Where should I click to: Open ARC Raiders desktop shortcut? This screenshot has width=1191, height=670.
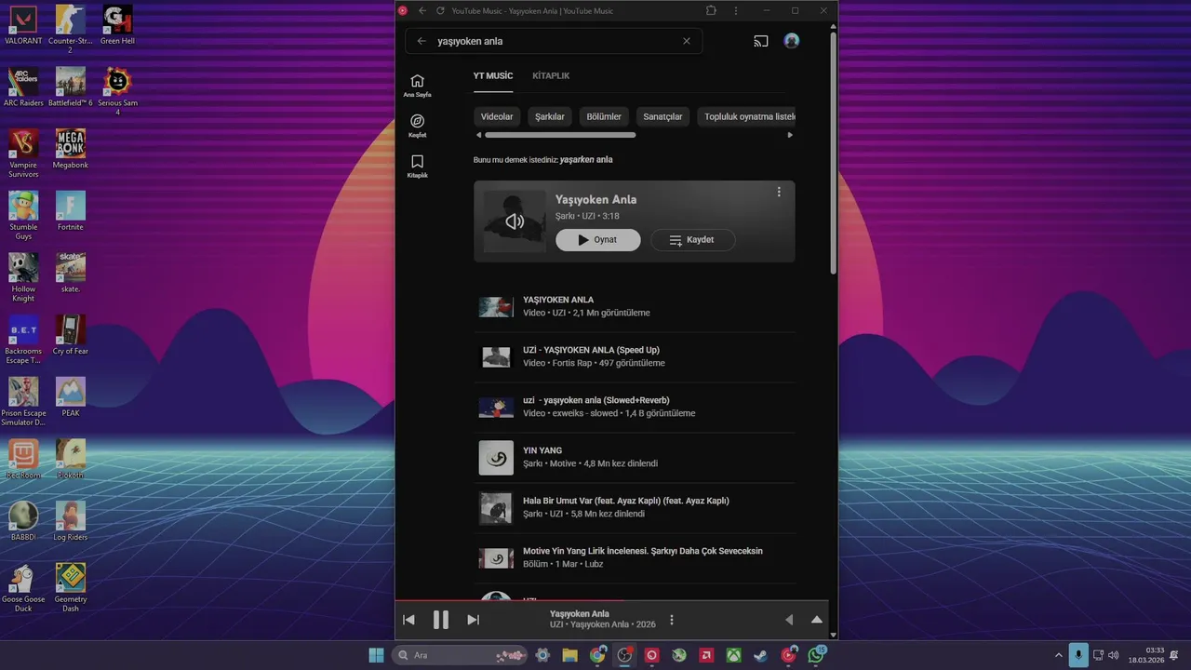(x=23, y=87)
